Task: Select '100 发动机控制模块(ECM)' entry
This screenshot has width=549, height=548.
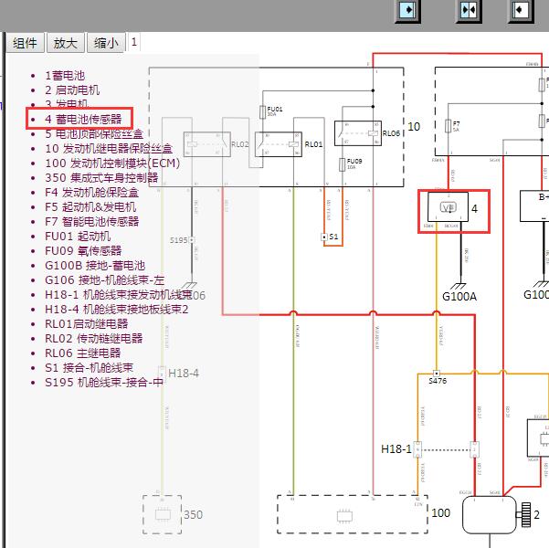Action: (112, 163)
